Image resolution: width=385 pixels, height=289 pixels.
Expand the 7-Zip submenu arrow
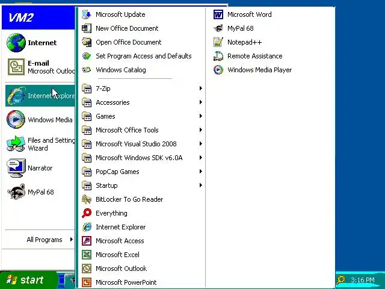coord(200,89)
